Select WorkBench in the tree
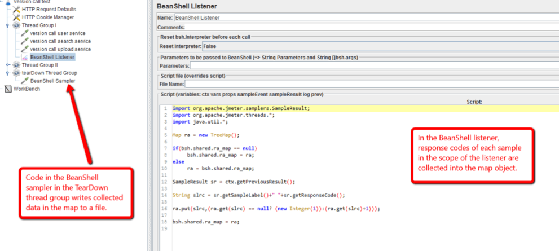Viewport: 559px width, 251px height. [27, 89]
